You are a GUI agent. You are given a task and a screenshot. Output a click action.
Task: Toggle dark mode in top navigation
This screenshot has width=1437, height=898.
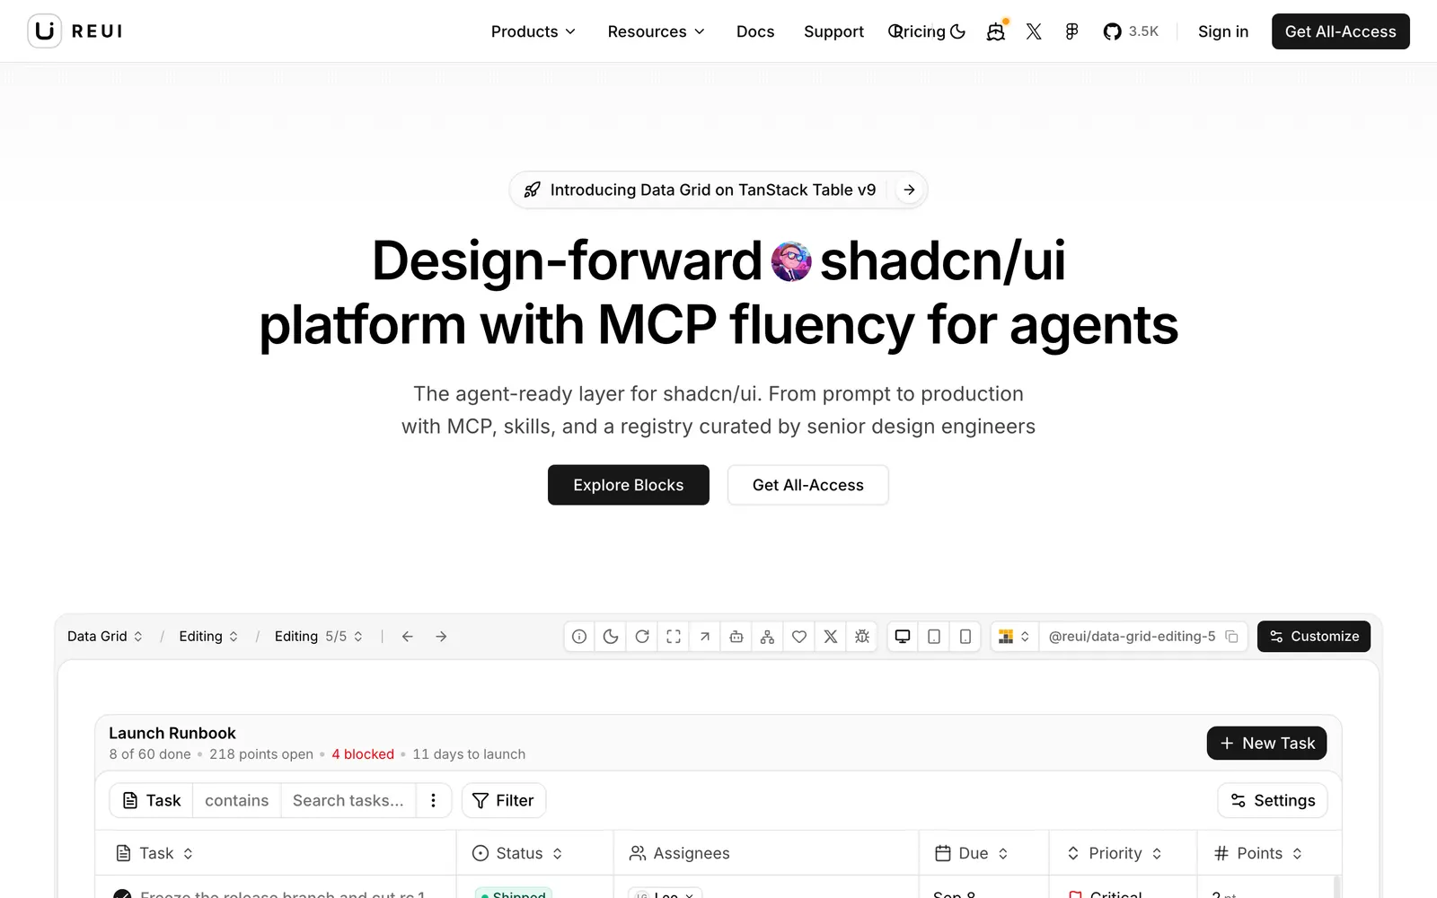pos(958,31)
